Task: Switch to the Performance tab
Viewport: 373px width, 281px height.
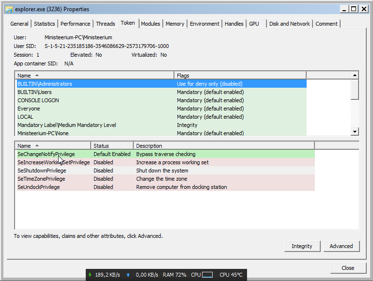Action: 75,24
